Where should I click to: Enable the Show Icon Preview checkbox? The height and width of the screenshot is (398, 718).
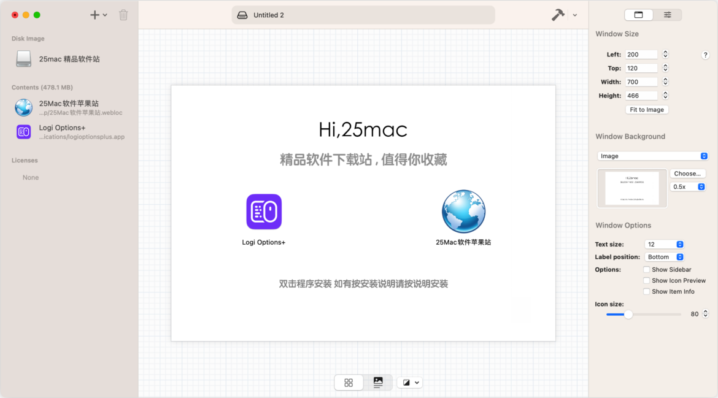(646, 280)
